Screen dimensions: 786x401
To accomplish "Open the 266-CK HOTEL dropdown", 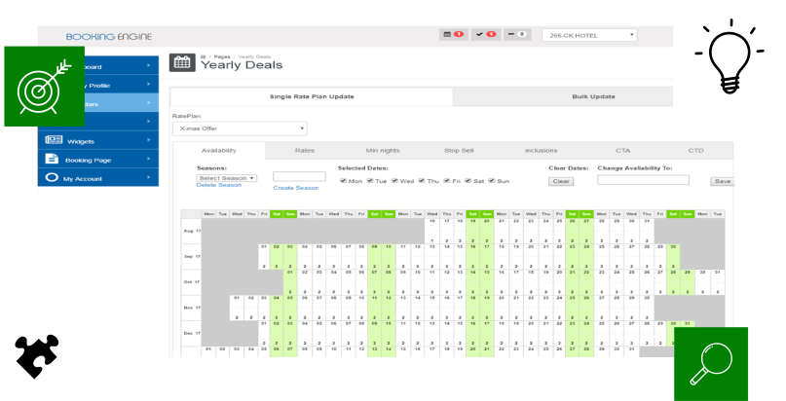I will [x=588, y=35].
